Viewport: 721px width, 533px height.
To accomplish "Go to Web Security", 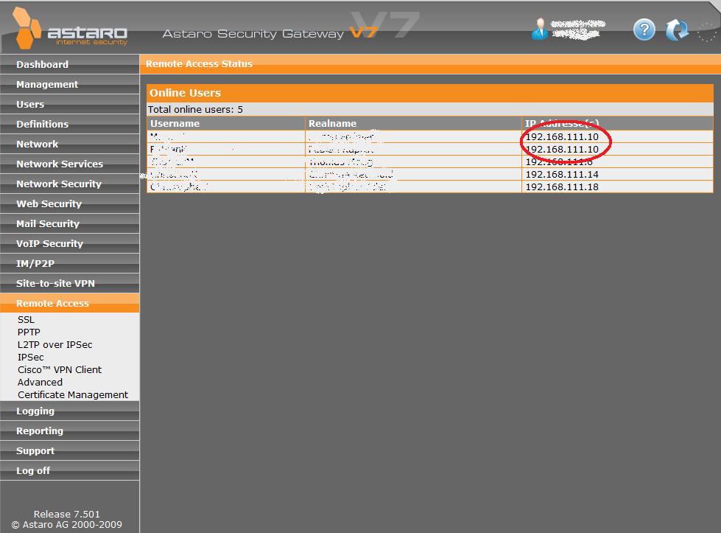I will (x=69, y=203).
